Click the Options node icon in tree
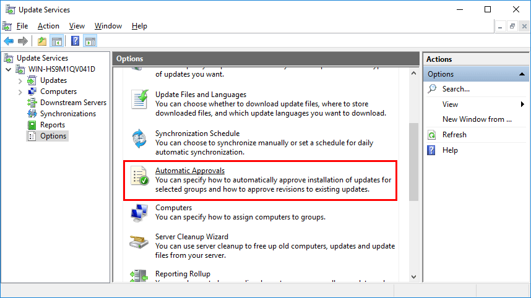This screenshot has width=531, height=298. [x=32, y=136]
